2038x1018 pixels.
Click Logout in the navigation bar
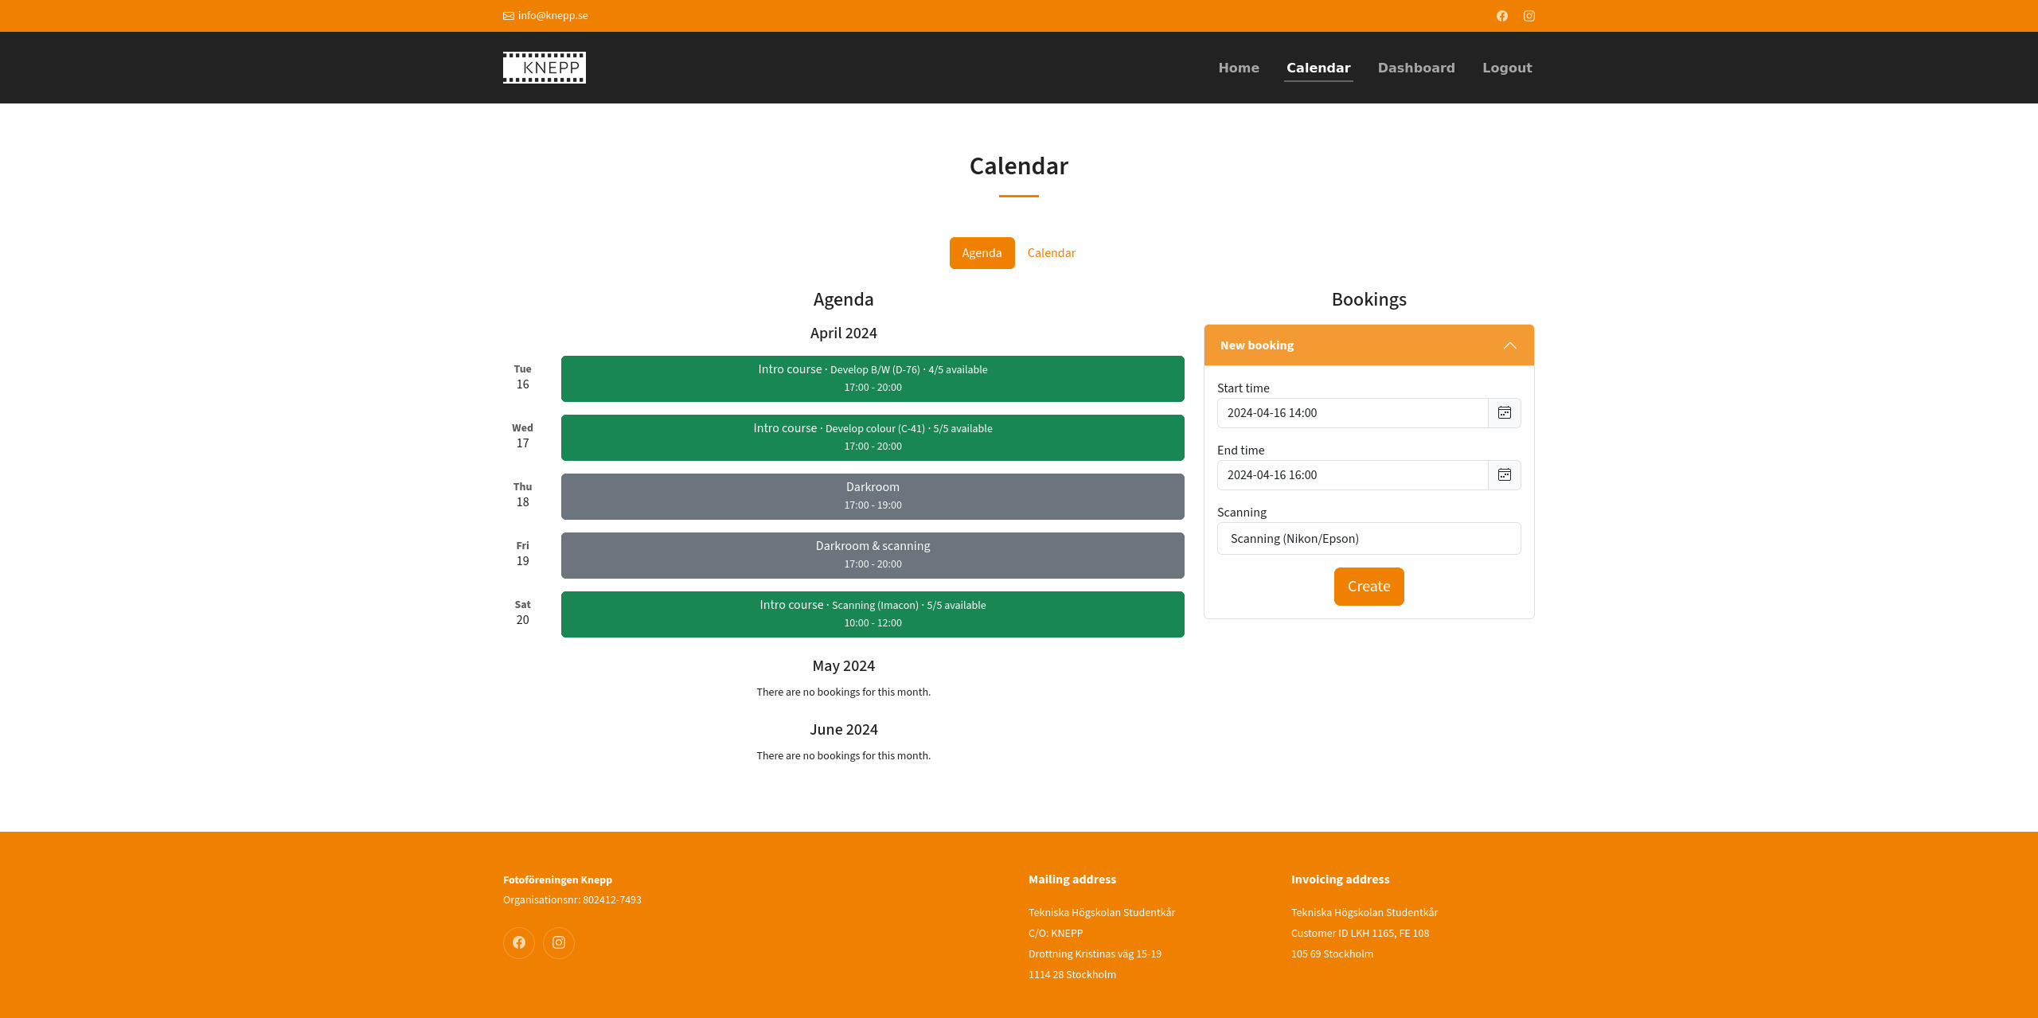(1507, 68)
